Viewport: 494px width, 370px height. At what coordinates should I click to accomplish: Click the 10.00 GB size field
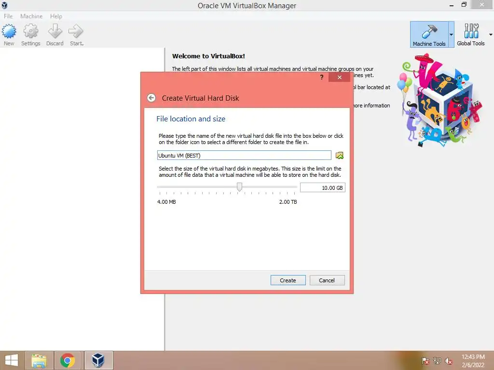pyautogui.click(x=323, y=188)
